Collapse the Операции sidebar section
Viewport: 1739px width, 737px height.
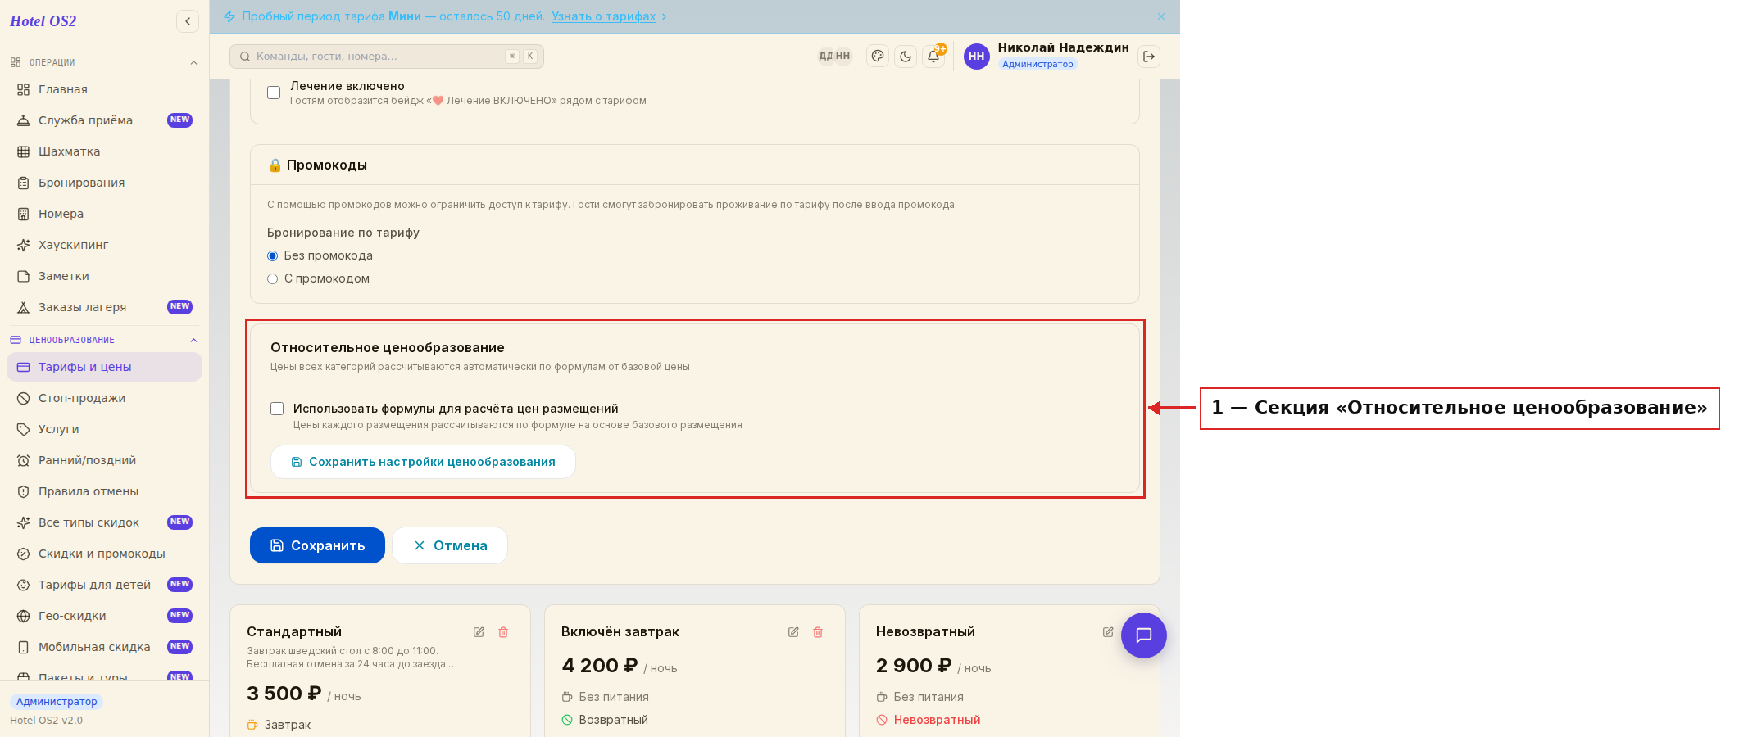tap(194, 62)
